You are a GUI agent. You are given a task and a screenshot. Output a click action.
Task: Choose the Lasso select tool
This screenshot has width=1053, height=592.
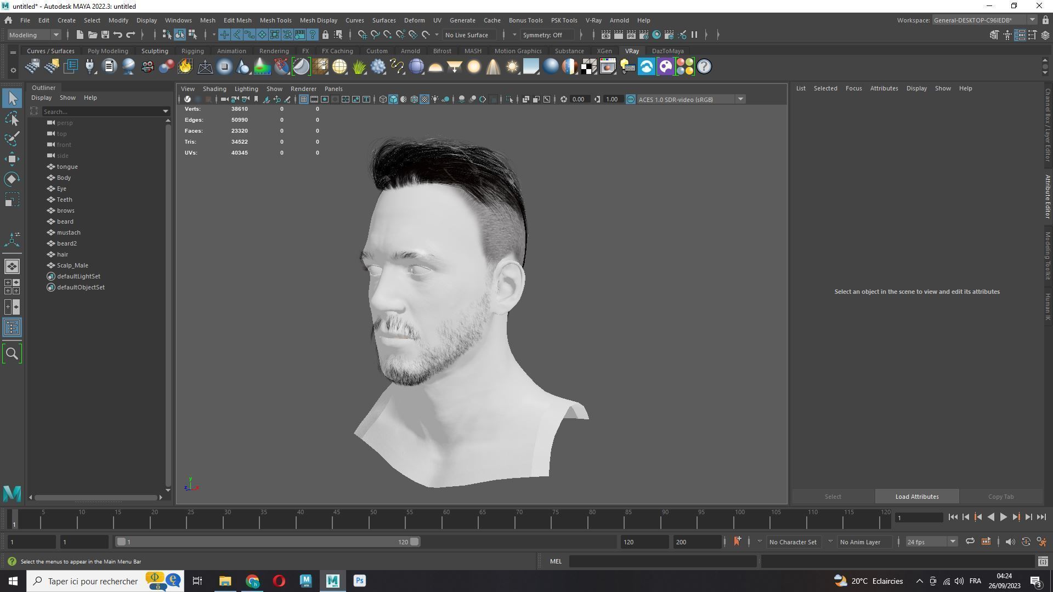coord(12,118)
